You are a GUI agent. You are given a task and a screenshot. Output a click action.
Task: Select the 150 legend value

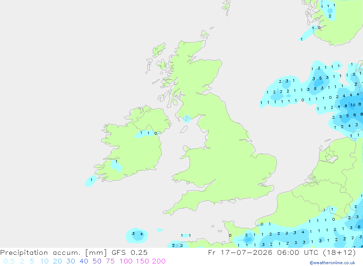point(142,261)
